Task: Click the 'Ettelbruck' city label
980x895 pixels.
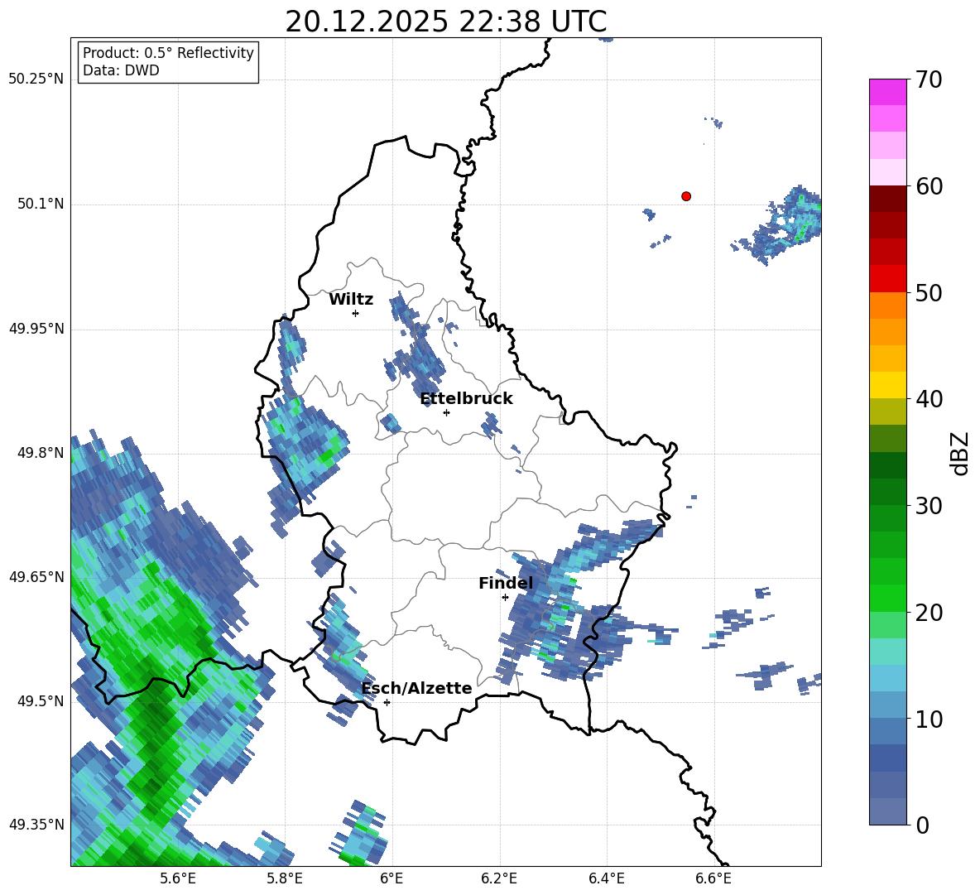Action: tap(466, 399)
